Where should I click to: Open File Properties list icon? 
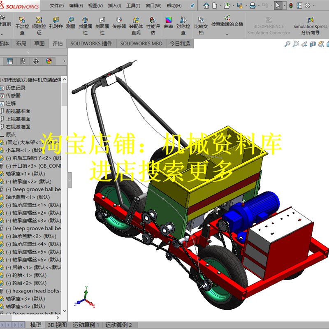point(299,6)
